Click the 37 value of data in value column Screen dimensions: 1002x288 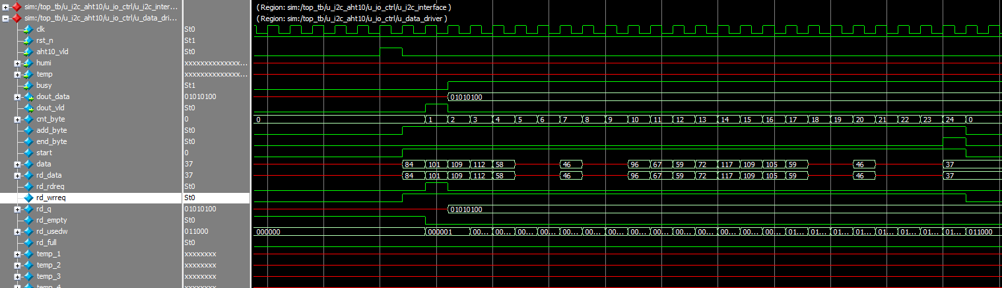(x=188, y=164)
